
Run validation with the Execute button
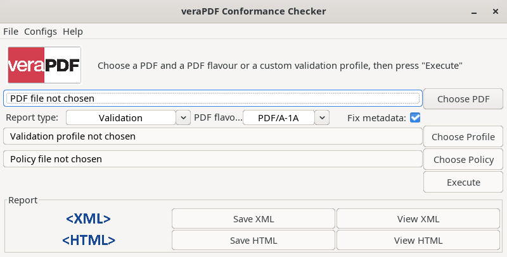pos(463,182)
